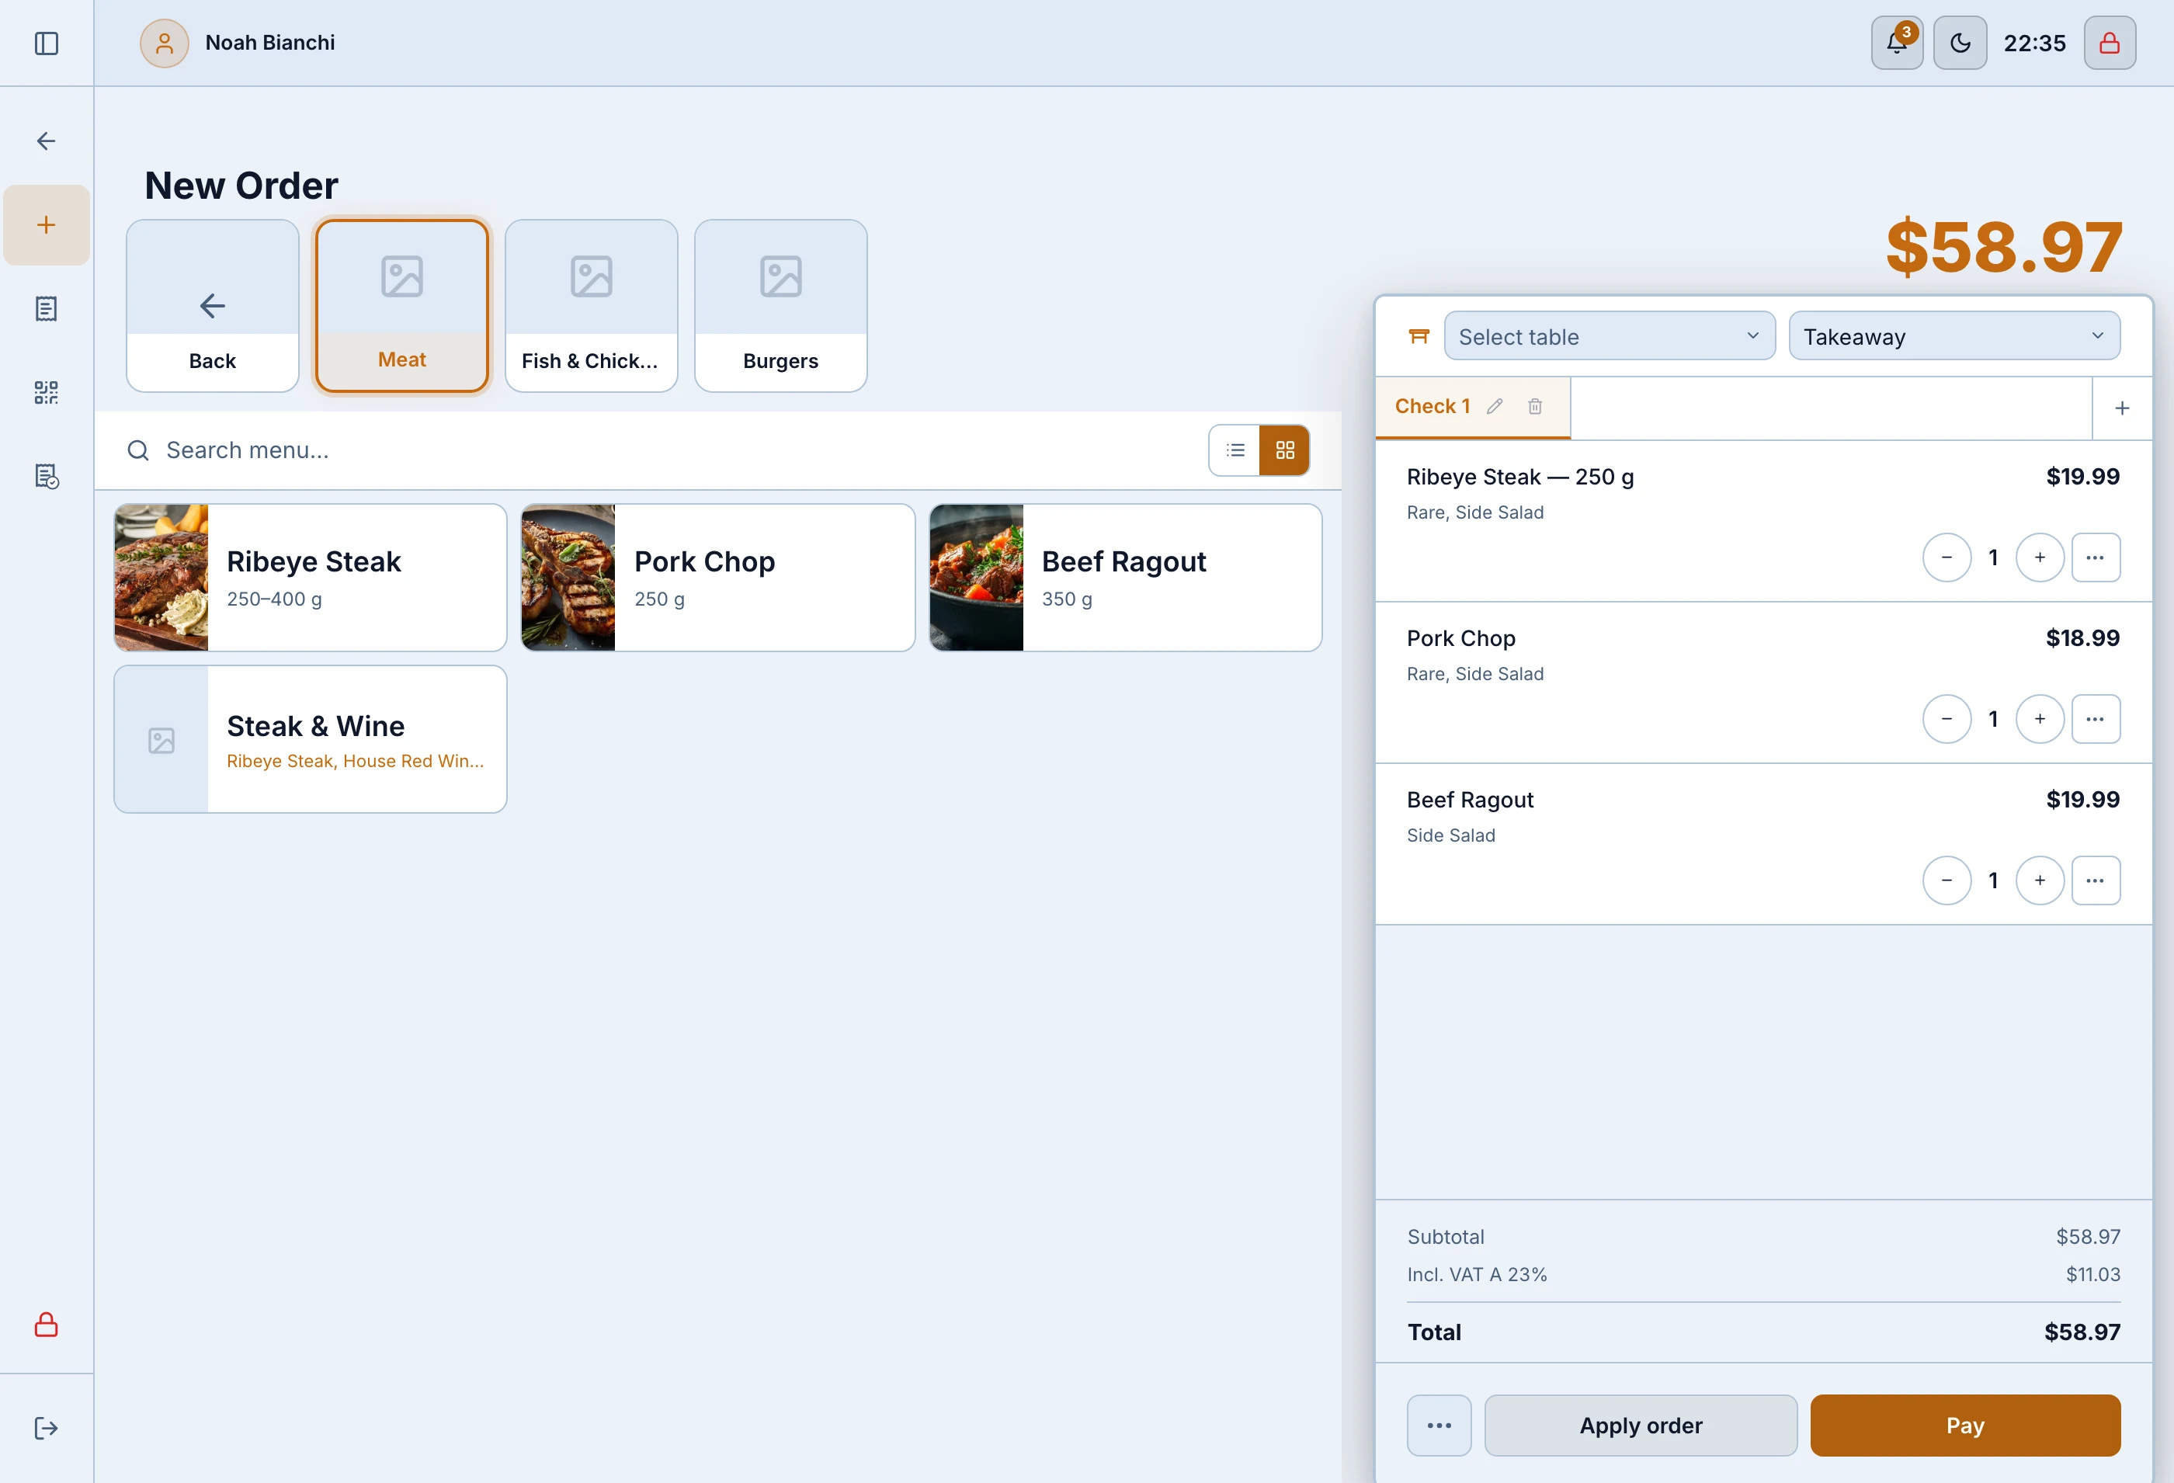Open the notifications bell
The image size is (2174, 1483).
coord(1896,43)
